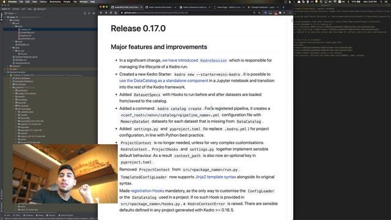This screenshot has height=220, width=391.
Task: Open 'use the DataCatalog as a standalone component' link
Action: [164, 81]
